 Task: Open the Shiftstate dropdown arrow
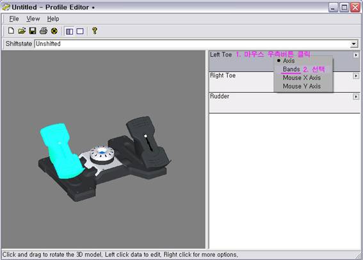[x=353, y=44]
